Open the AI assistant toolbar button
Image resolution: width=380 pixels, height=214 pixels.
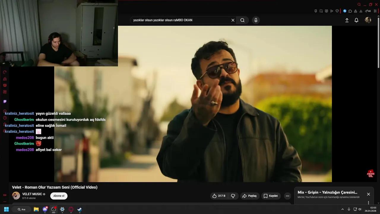click(368, 11)
